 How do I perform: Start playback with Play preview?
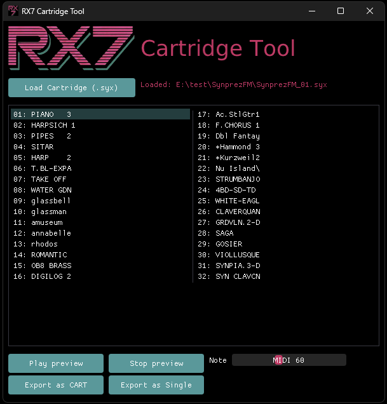pyautogui.click(x=56, y=363)
